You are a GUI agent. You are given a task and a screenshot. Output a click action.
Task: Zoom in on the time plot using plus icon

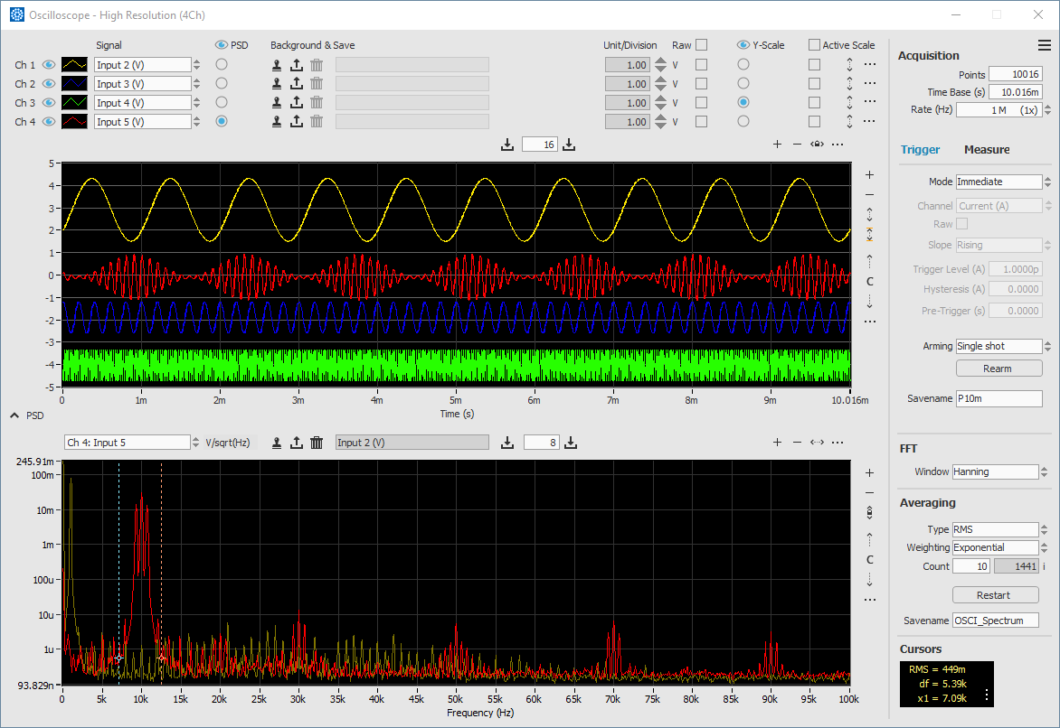pyautogui.click(x=777, y=144)
